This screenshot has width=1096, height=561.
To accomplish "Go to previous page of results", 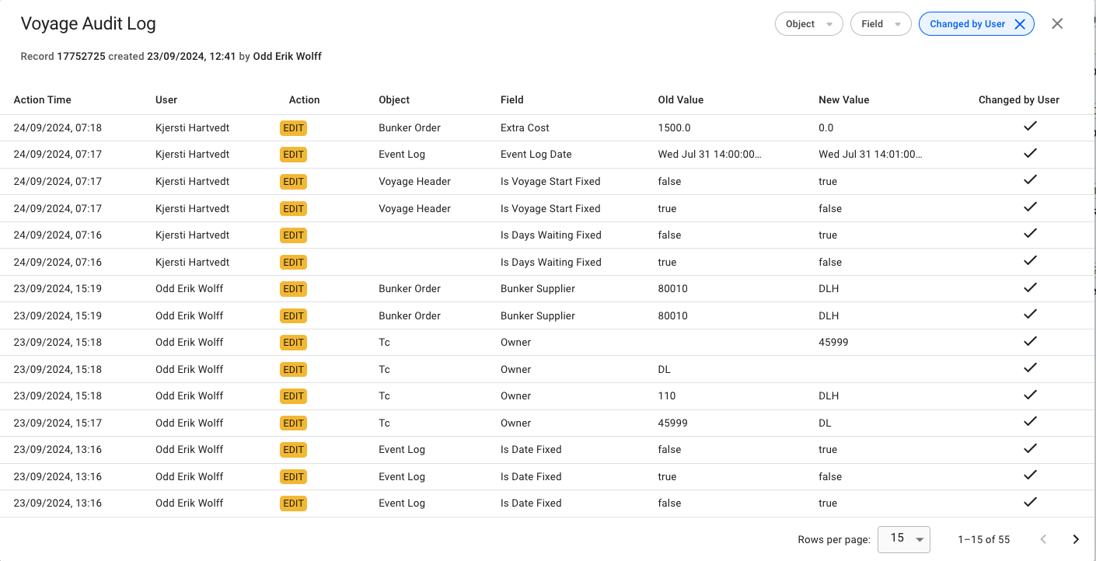I will [1043, 539].
